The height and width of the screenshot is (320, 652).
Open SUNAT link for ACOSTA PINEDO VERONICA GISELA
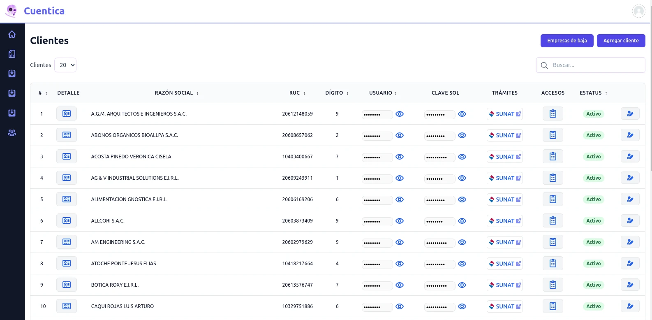point(505,157)
